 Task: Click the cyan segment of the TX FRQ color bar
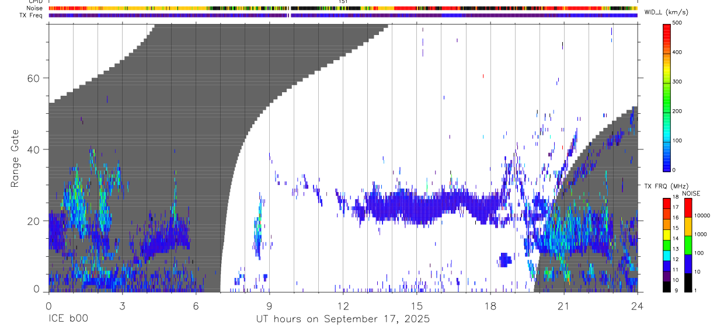pos(667,255)
